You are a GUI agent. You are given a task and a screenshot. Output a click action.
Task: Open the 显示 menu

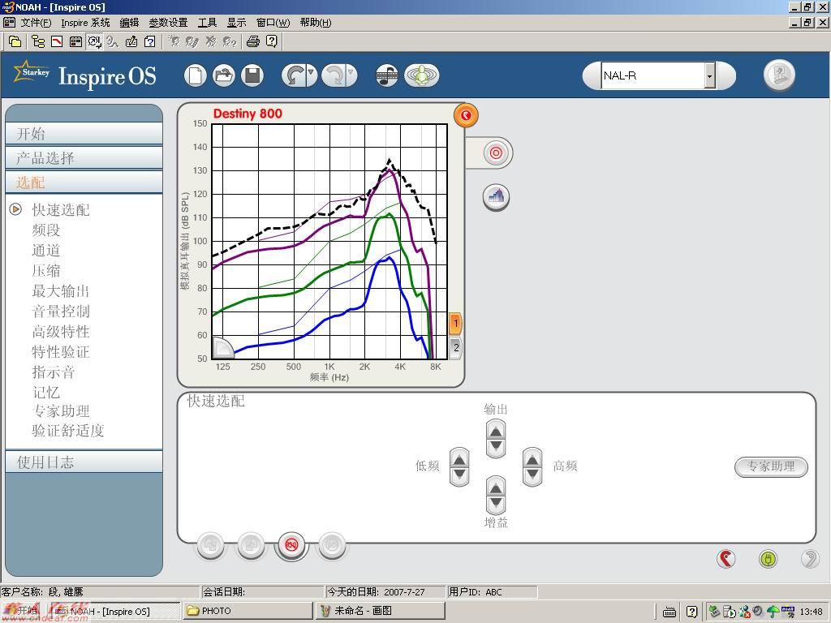(x=236, y=23)
